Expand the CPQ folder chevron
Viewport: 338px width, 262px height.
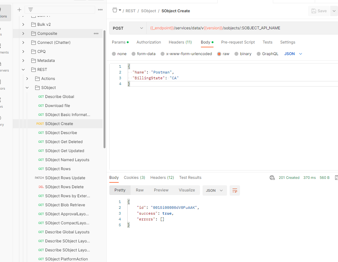(23, 52)
